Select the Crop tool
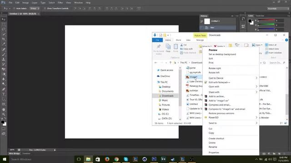291x163 pixels. (4, 39)
